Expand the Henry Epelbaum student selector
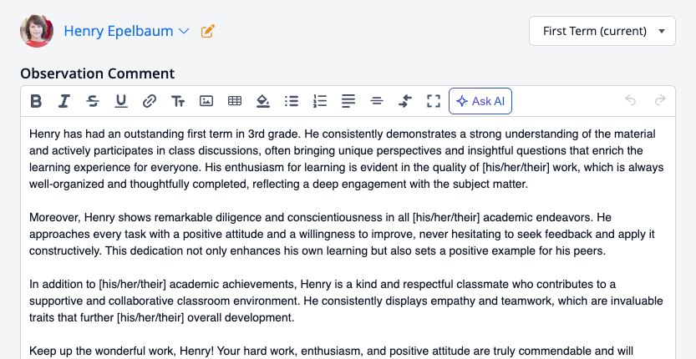This screenshot has height=359, width=696. point(126,31)
